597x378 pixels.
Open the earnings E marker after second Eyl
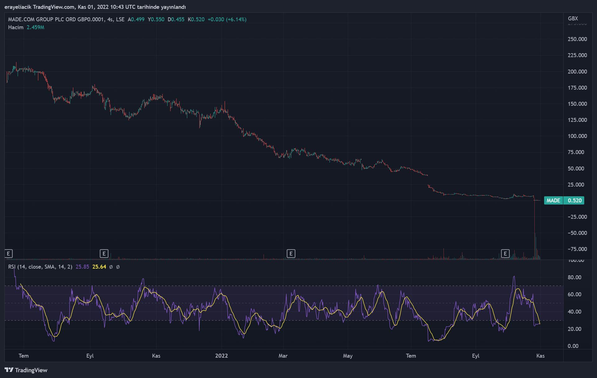click(505, 254)
